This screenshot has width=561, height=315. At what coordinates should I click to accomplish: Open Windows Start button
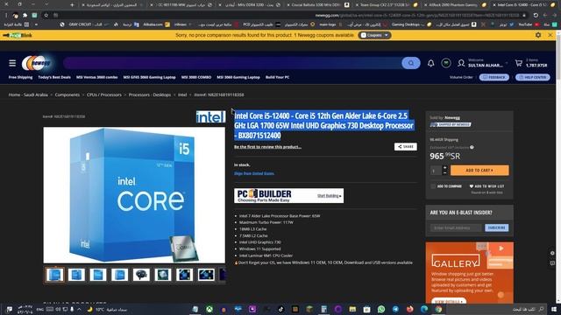click(x=554, y=309)
